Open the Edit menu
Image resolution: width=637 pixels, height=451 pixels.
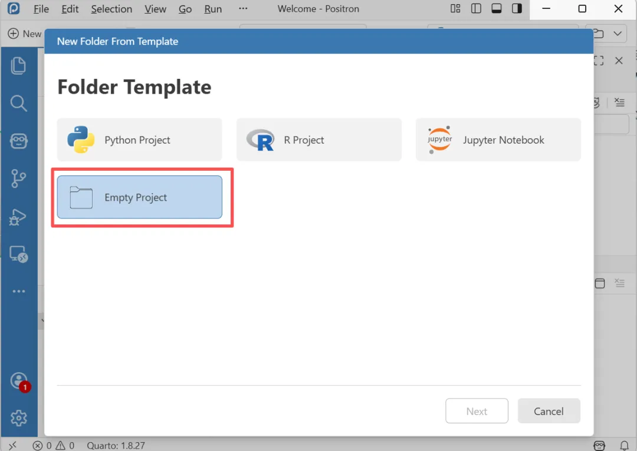[70, 9]
